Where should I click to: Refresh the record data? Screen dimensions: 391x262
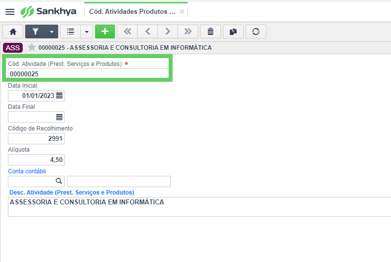(x=256, y=32)
